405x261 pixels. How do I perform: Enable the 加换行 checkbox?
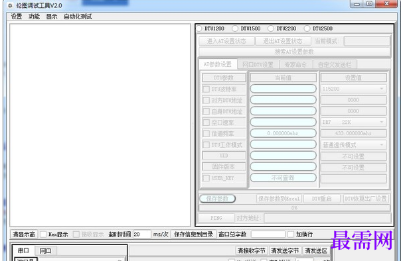[291, 235]
